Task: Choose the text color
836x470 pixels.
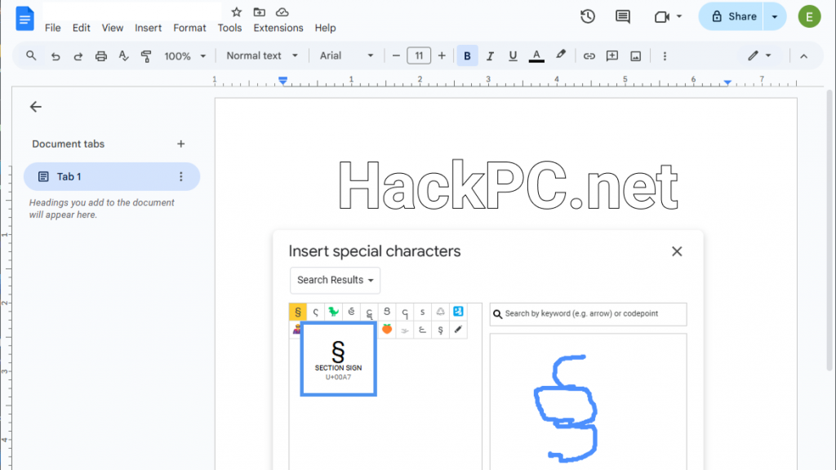Action: pyautogui.click(x=536, y=56)
